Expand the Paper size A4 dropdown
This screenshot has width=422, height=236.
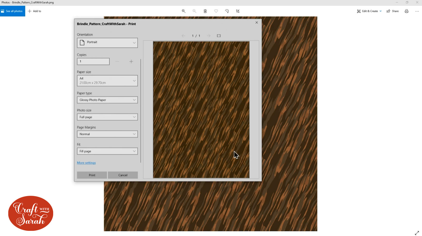[107, 81]
